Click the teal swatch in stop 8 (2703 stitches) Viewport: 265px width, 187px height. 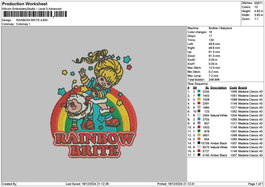[199, 119]
